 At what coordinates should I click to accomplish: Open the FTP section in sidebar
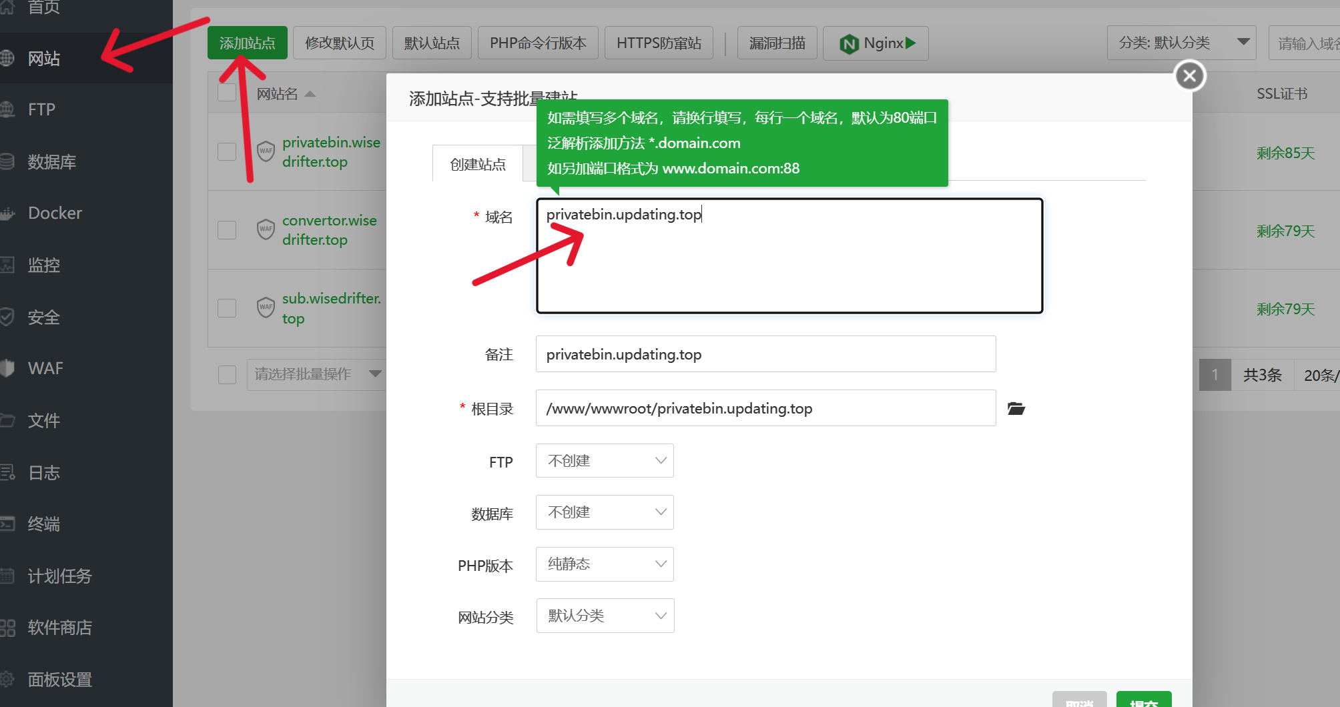(41, 109)
